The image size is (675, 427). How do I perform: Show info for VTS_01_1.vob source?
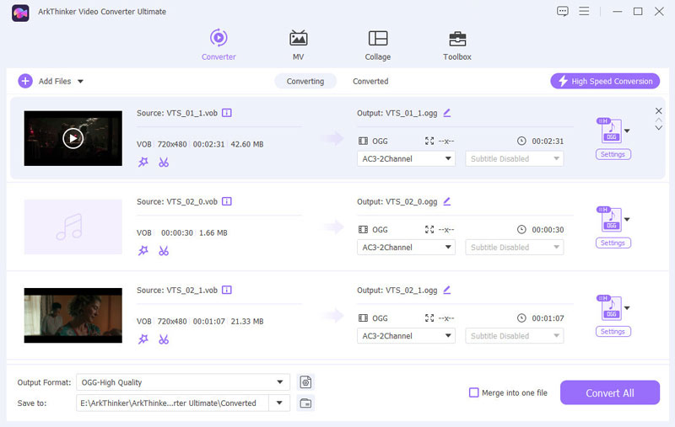pyautogui.click(x=226, y=113)
